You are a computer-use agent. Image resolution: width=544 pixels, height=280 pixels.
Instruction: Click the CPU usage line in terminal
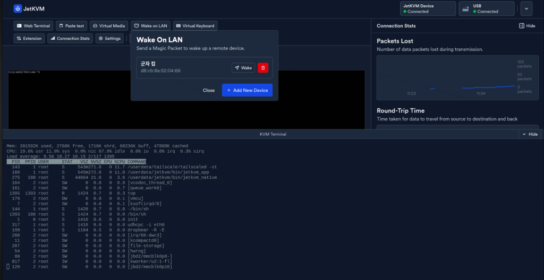[105, 151]
